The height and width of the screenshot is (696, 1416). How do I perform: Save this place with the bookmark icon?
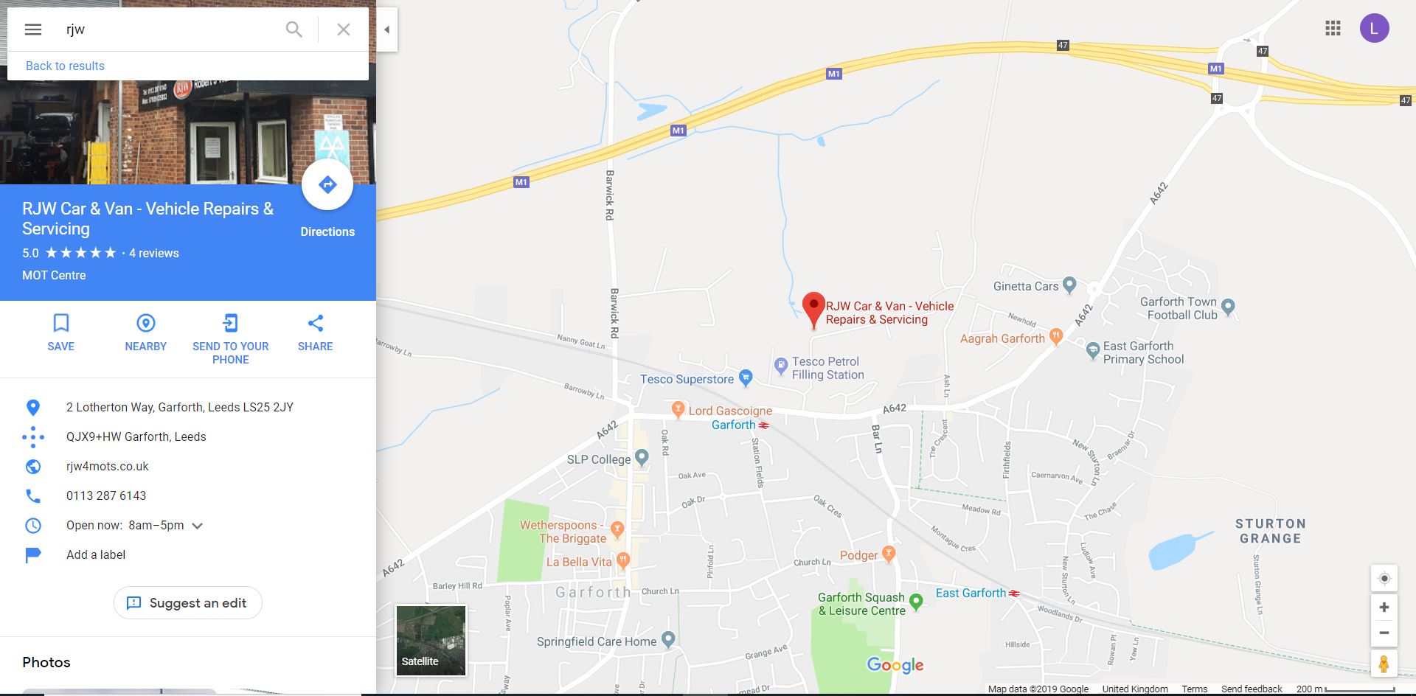(x=60, y=323)
